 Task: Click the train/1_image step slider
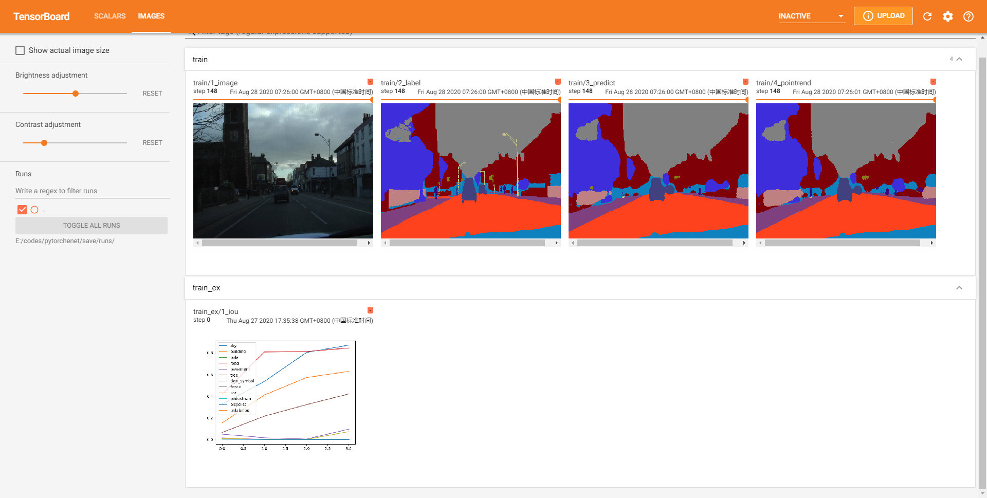pos(283,100)
